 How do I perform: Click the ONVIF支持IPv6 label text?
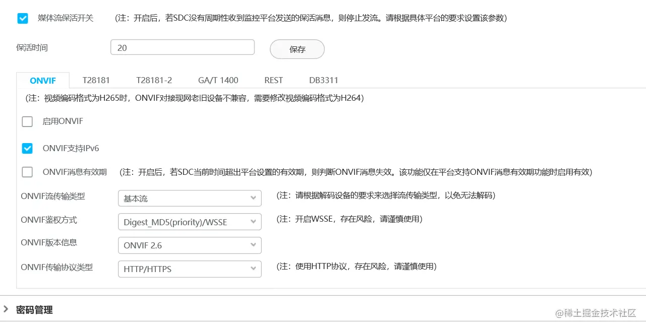coord(71,149)
